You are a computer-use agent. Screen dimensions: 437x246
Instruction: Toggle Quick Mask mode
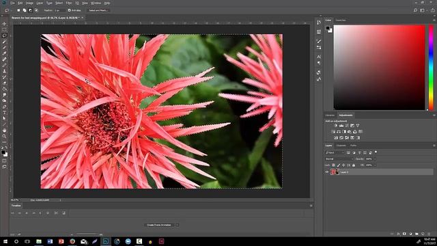pos(4,161)
